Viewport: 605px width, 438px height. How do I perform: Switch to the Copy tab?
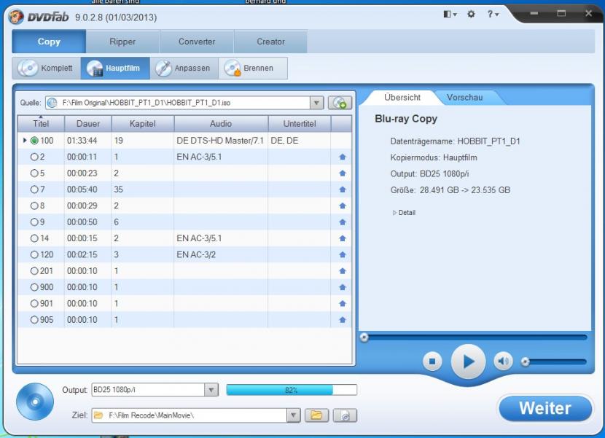49,42
